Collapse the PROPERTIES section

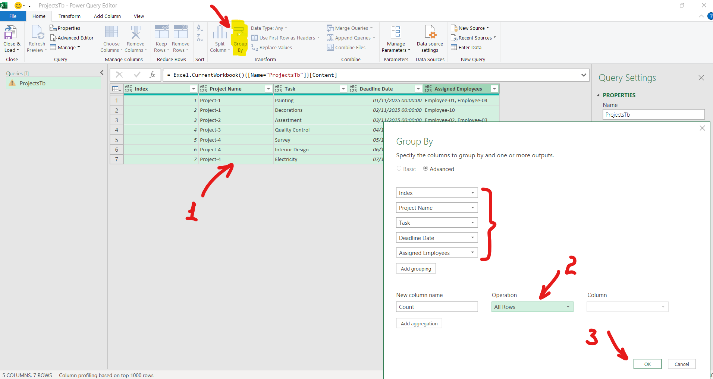coord(598,95)
